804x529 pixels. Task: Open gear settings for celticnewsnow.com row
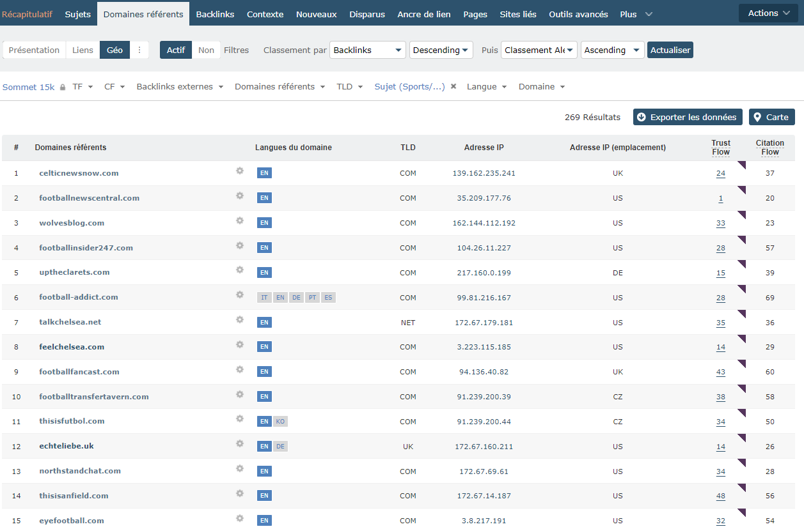point(240,171)
